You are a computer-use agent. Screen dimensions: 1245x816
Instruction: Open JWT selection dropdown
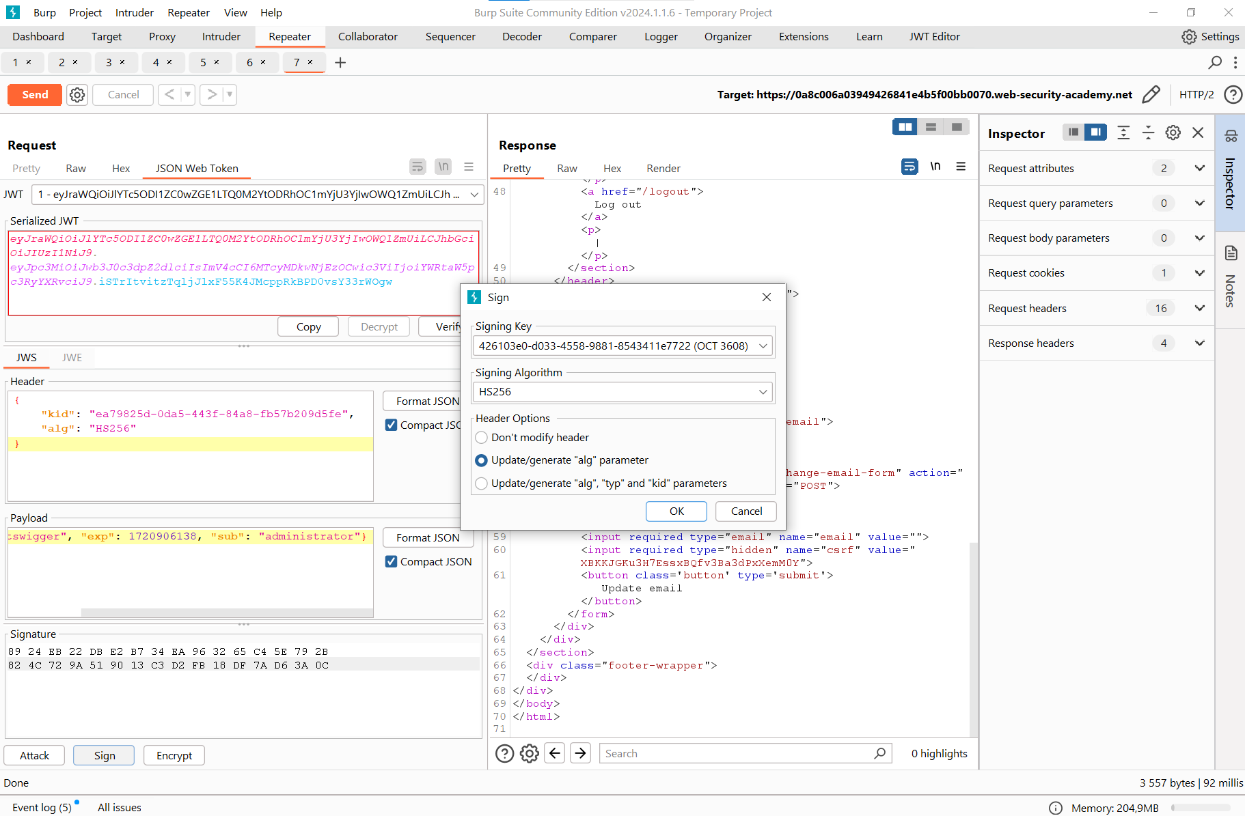[x=258, y=195]
